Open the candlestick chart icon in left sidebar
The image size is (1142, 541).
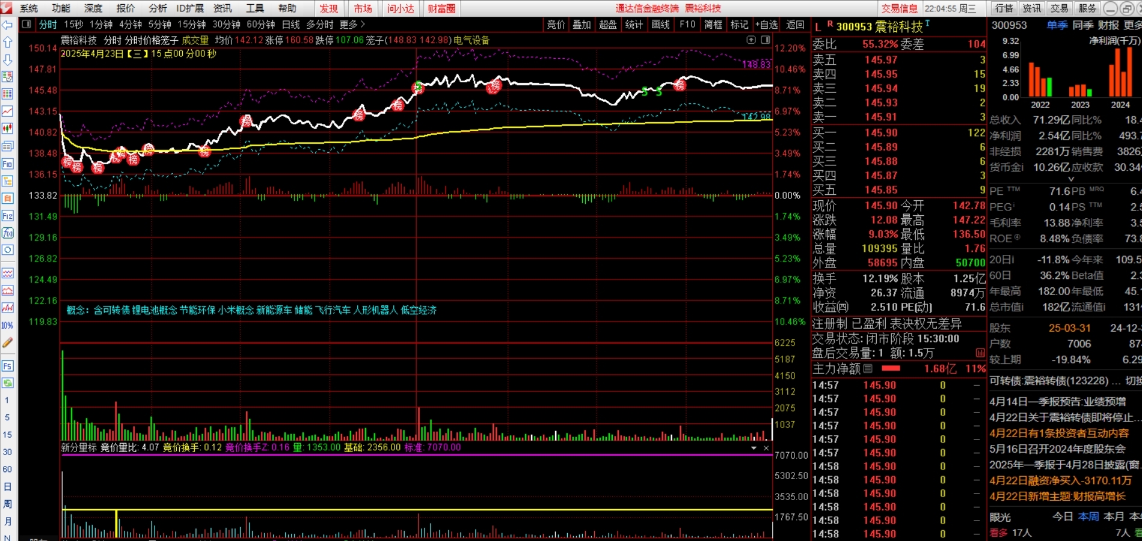8,129
